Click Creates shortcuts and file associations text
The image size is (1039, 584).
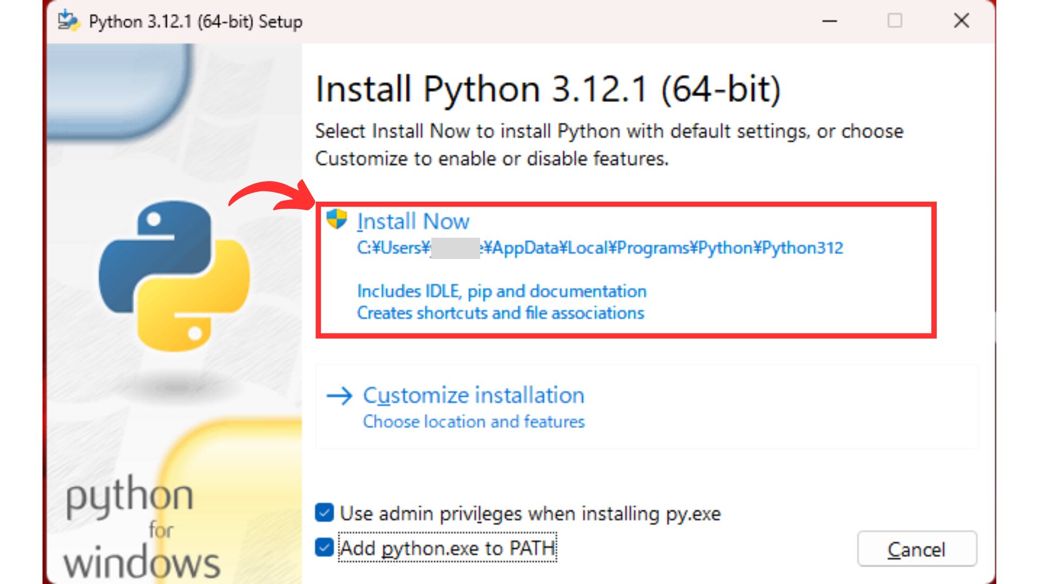tap(499, 313)
